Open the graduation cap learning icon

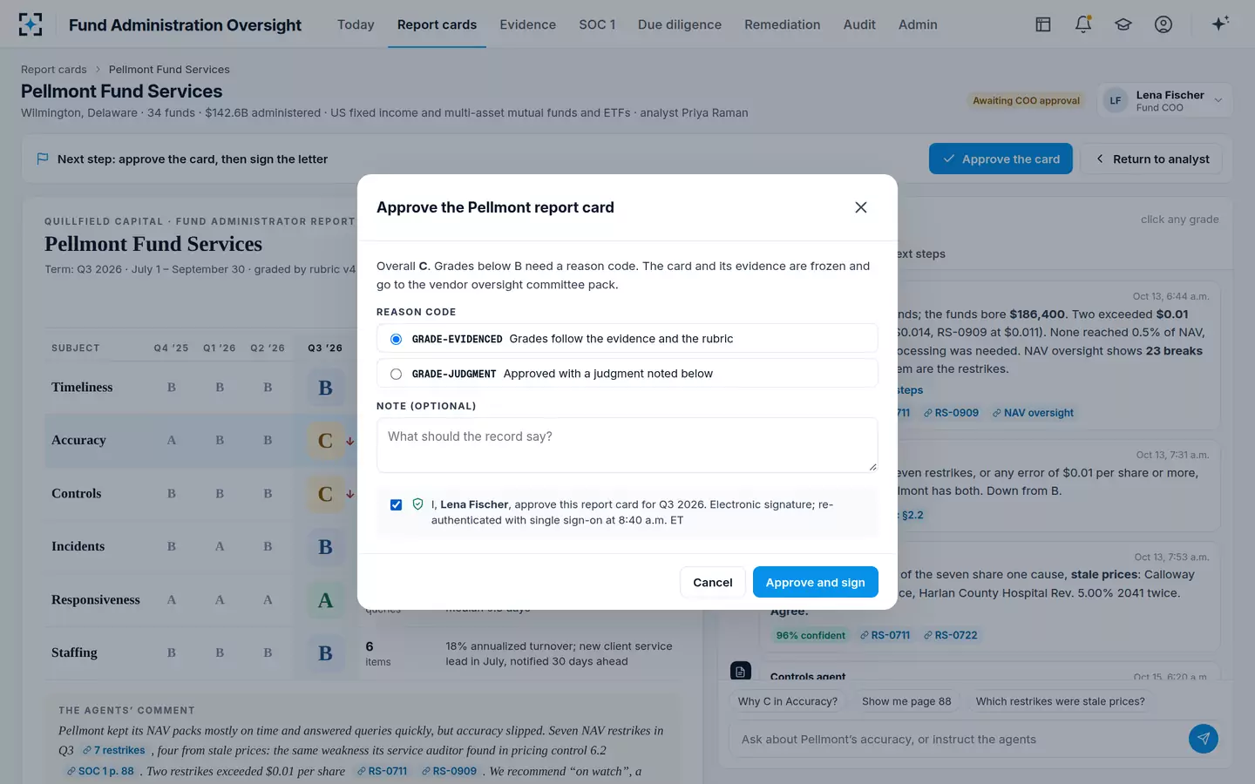point(1123,24)
